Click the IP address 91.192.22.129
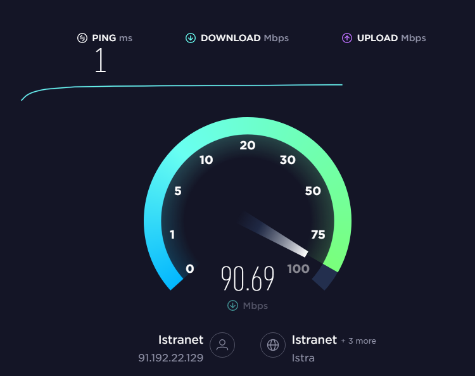 pyautogui.click(x=170, y=358)
